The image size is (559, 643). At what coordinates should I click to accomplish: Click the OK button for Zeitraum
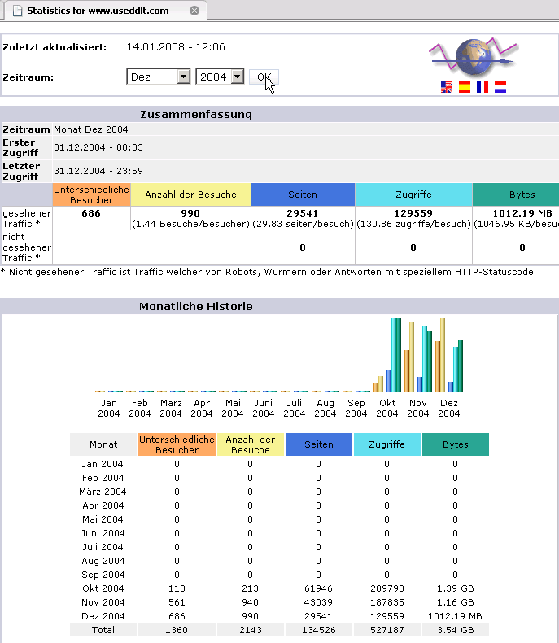[264, 77]
